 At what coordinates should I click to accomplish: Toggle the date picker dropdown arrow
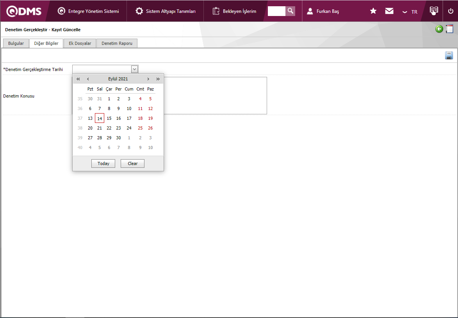[134, 69]
